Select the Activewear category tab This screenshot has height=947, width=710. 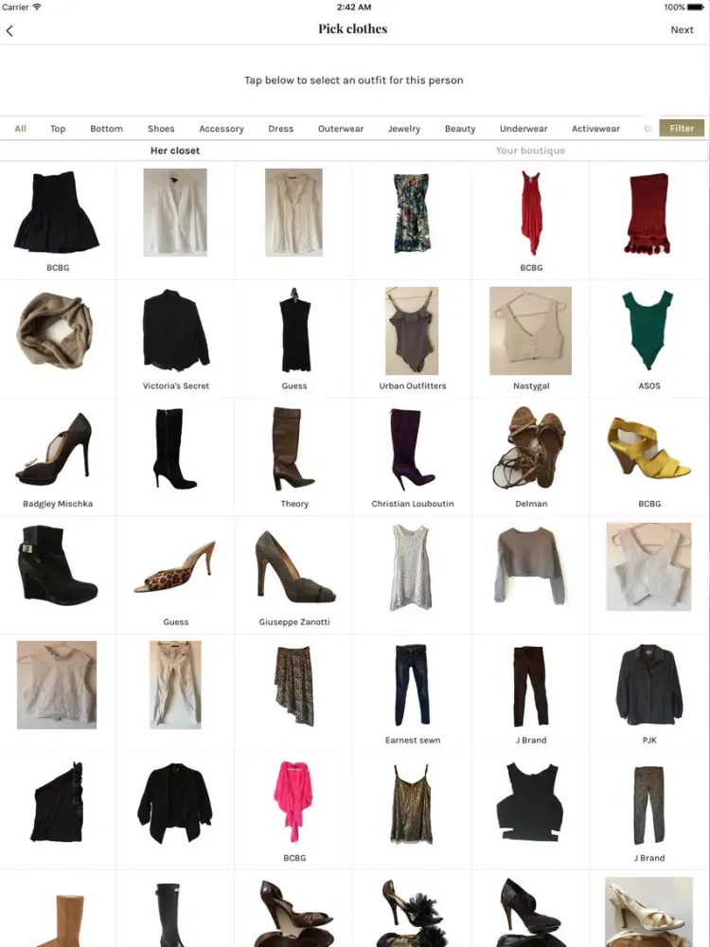[x=595, y=129]
